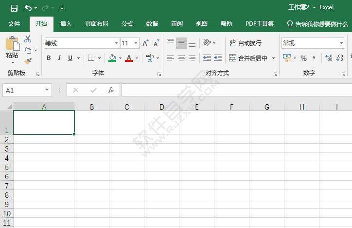Apply the red font color
Image resolution: width=352 pixels, height=228 pixels.
click(129, 58)
